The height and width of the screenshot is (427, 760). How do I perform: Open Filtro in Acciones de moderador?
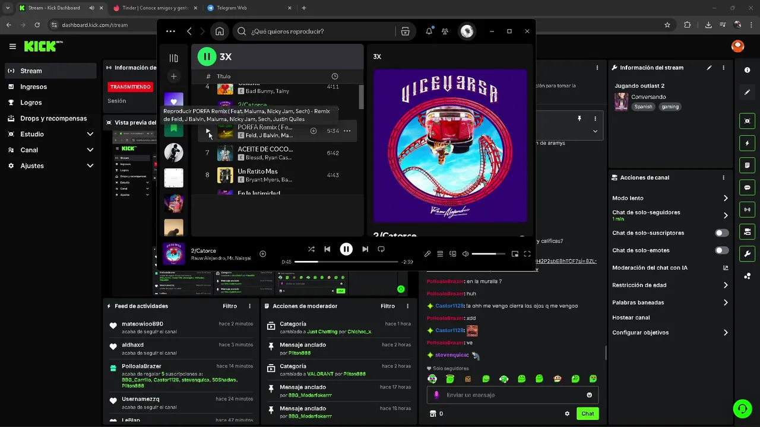click(388, 306)
